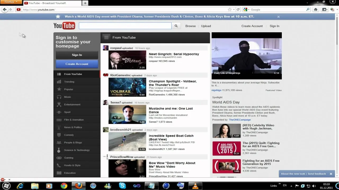Click the sidebar Sign In button
339x190 pixels.
pyautogui.click(x=77, y=55)
